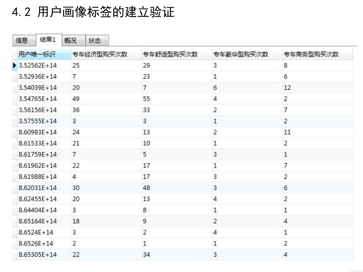Click 专车商务型购买次数 column header

coord(318,54)
